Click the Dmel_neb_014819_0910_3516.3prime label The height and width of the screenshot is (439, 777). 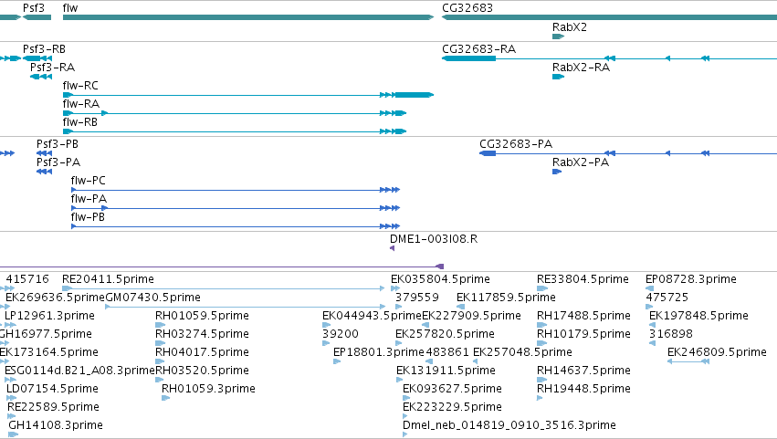(x=509, y=426)
